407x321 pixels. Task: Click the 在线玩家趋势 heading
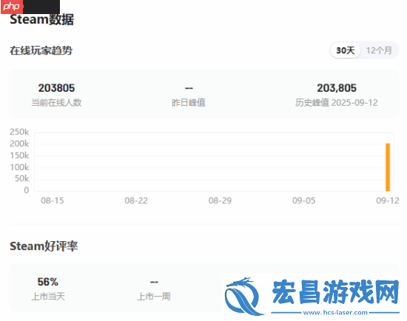(x=41, y=50)
